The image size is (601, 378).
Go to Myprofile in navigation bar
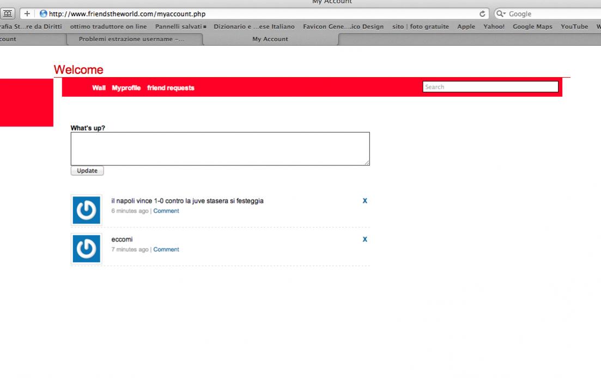[126, 88]
